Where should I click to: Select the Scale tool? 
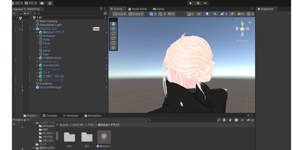click(x=113, y=38)
